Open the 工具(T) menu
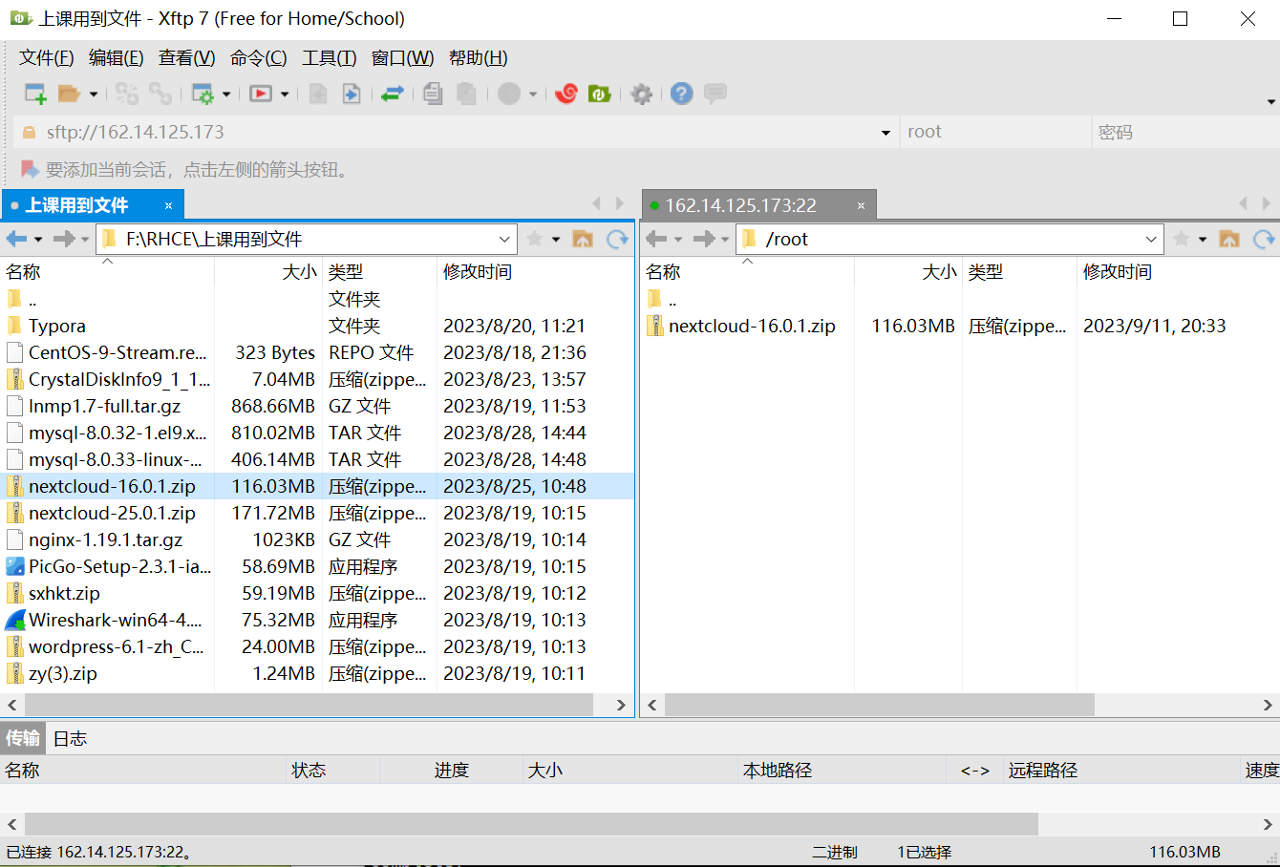Image resolution: width=1280 pixels, height=867 pixels. (x=329, y=58)
